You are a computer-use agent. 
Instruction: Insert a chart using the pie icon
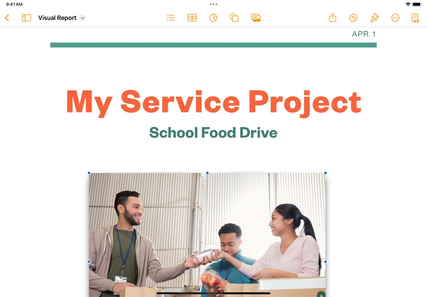point(213,18)
